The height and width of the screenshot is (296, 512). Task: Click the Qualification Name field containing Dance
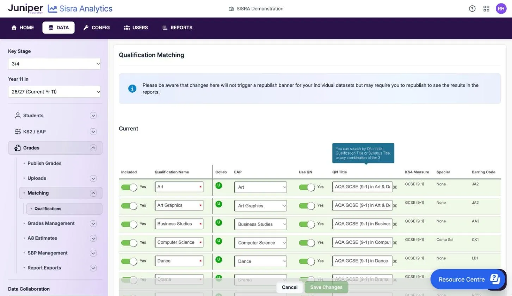[x=179, y=261]
